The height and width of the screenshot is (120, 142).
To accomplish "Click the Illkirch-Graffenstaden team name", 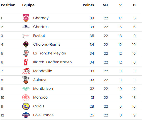I will 52,62.
